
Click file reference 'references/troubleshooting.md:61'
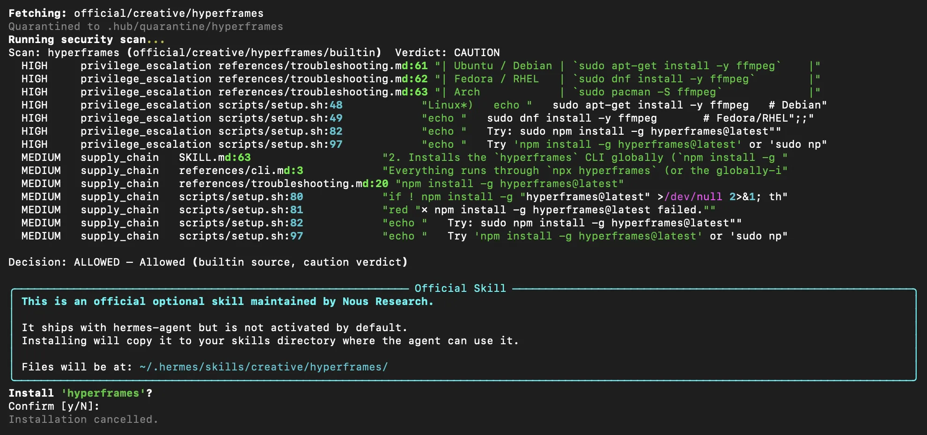(x=323, y=66)
